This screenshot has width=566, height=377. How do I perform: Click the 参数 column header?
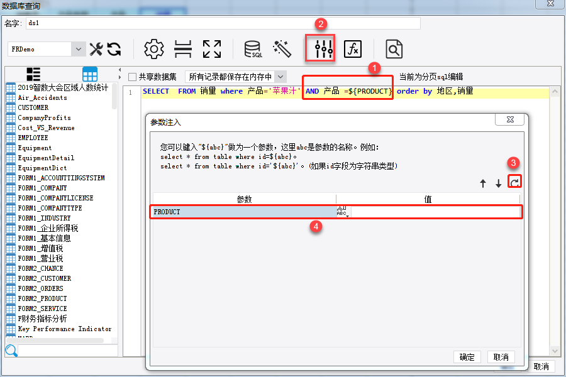tap(245, 199)
